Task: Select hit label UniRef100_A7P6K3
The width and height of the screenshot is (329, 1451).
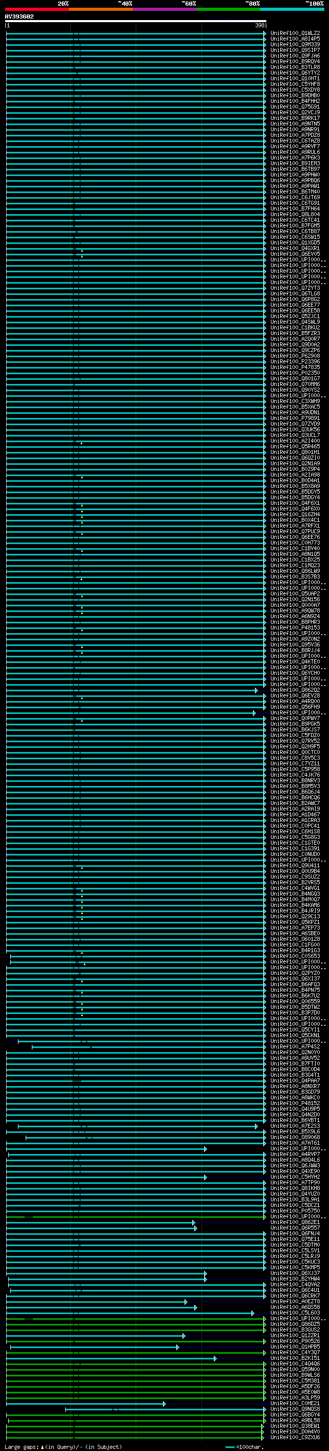Action: pyautogui.click(x=295, y=158)
